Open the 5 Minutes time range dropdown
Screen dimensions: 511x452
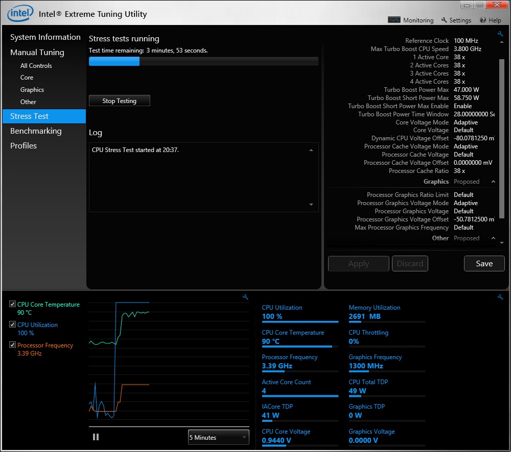(x=218, y=437)
